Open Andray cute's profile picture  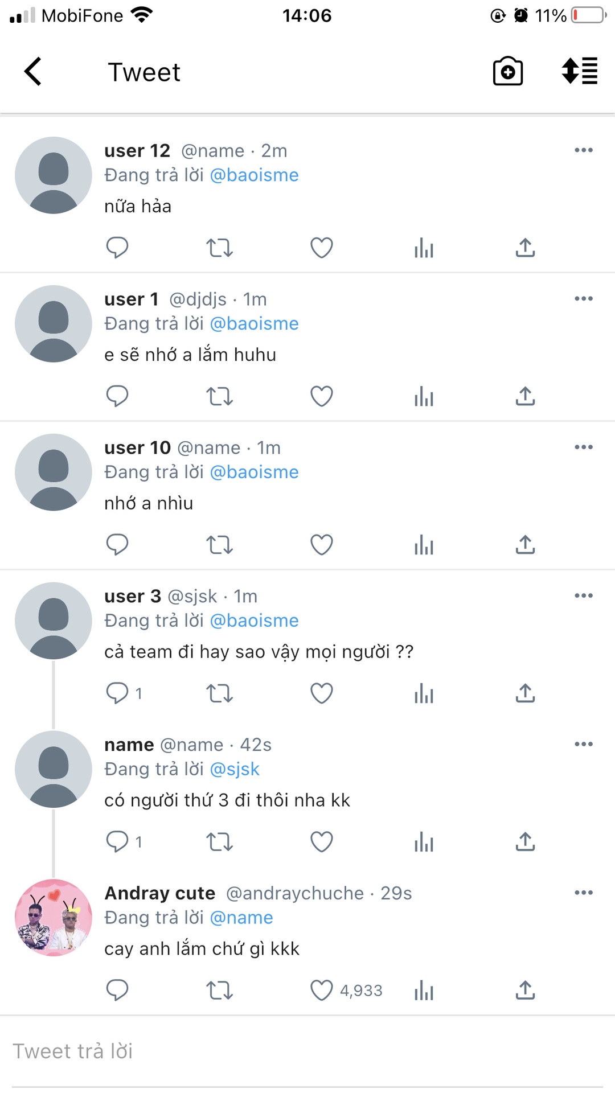coord(54,918)
